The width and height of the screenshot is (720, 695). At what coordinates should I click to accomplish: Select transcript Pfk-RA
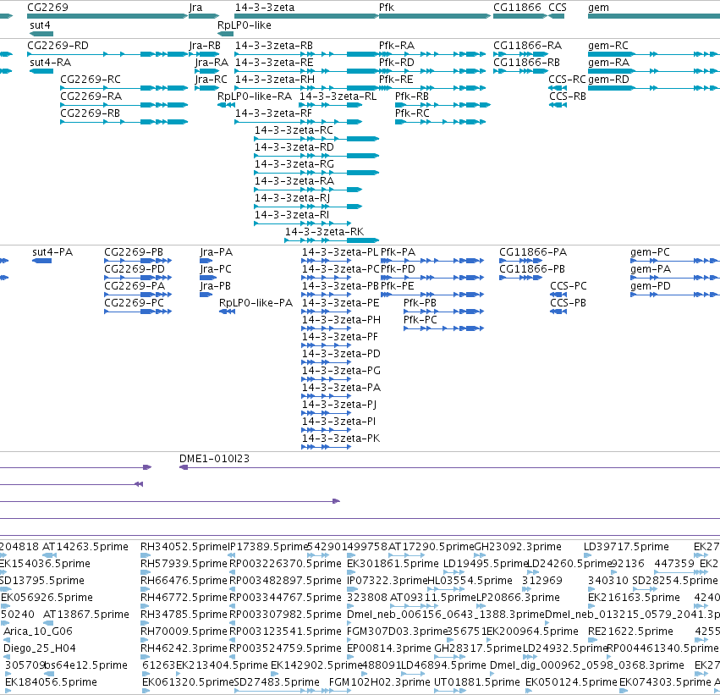pos(432,54)
